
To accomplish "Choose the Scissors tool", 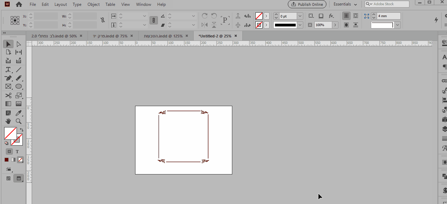I will tap(8, 95).
